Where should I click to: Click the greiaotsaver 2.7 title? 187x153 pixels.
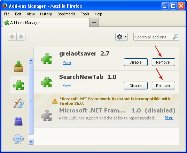tap(84, 54)
